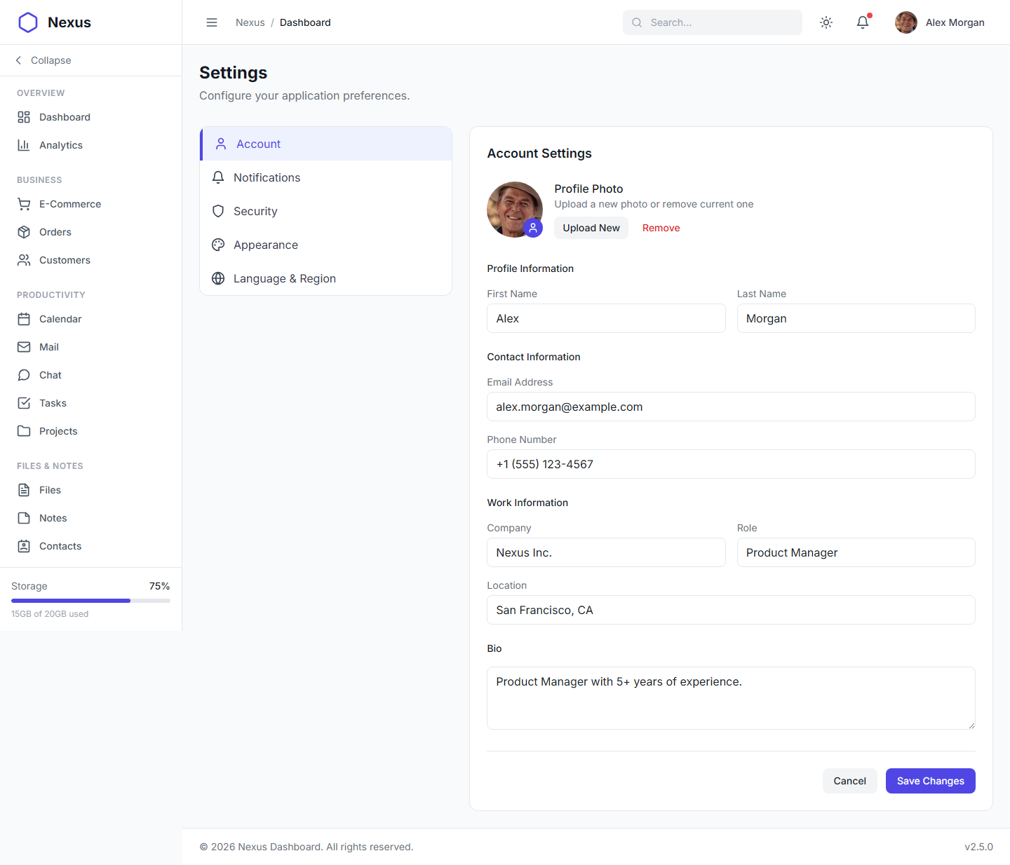Click the Notes page icon

click(24, 518)
